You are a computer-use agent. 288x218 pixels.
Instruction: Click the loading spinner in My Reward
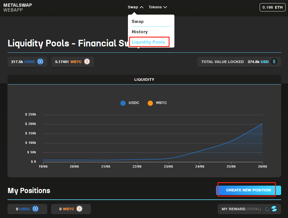267,209
